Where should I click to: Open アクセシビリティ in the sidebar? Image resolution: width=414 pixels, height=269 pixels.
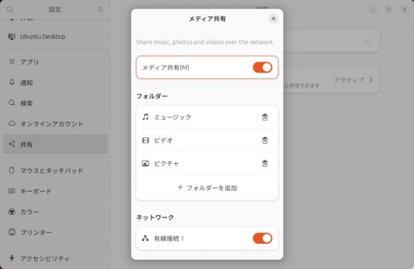(x=43, y=258)
